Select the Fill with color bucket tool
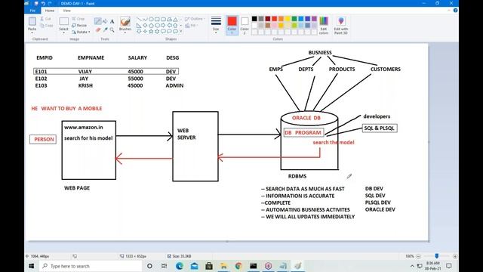Viewport: 483px width, 272px height. click(x=105, y=21)
